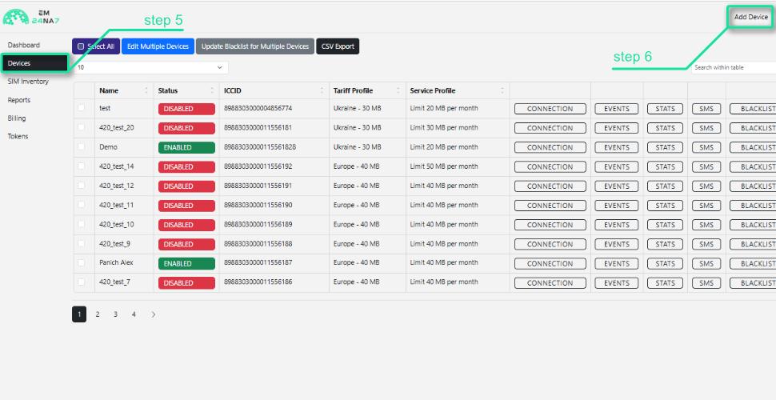Focus the Search within table field
This screenshot has width=776, height=400.
(x=734, y=67)
